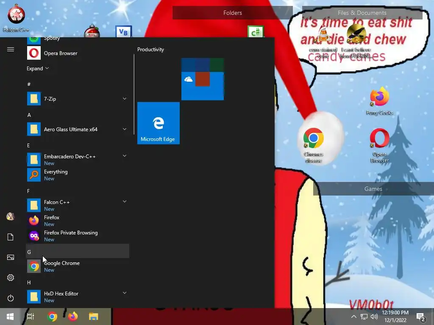Launch Firefox Private Browsing

click(x=78, y=236)
